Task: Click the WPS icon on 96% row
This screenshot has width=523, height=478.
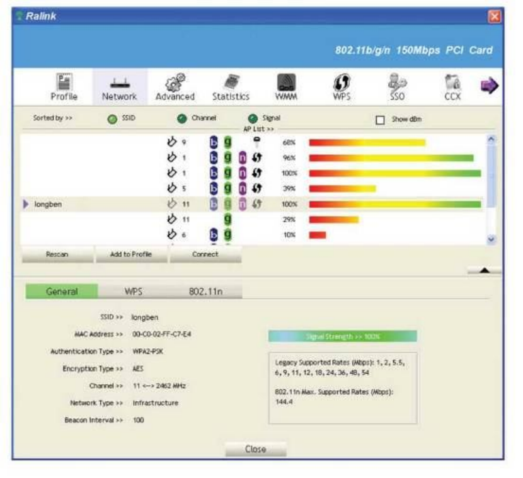Action: [256, 157]
